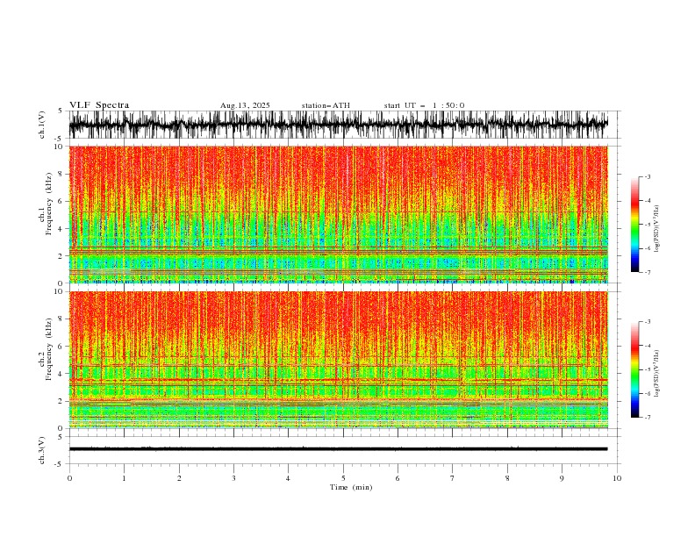Click the "start UT = 1 :50: 0" label
Image resolution: width=695 pixels, height=537 pixels.
pyautogui.click(x=424, y=105)
